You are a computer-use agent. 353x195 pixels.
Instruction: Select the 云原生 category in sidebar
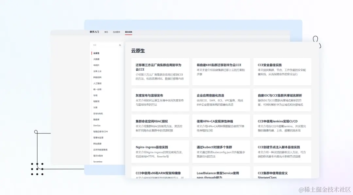point(97,53)
